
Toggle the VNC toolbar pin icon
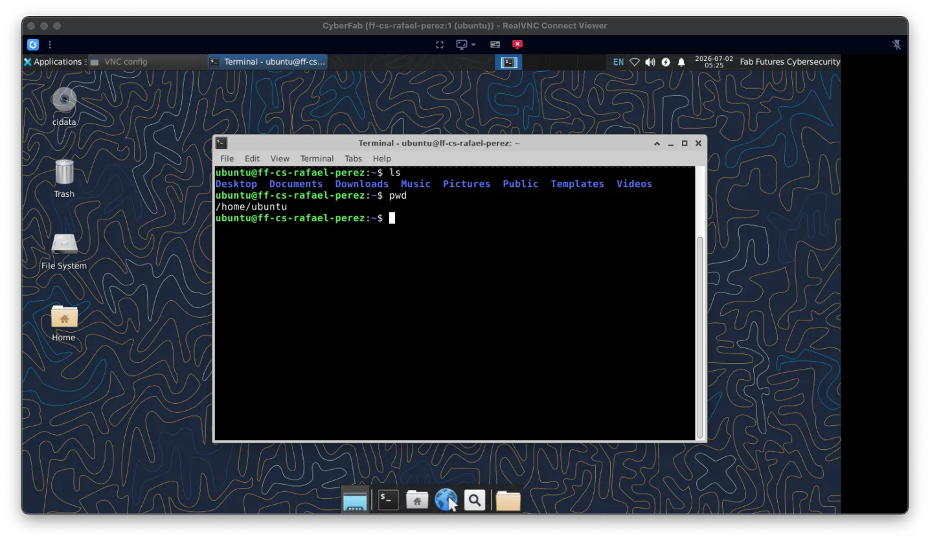(x=896, y=45)
